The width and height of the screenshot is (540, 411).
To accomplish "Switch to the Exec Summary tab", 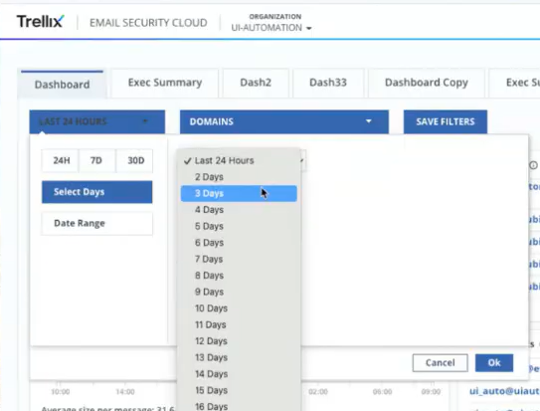I will (x=165, y=83).
